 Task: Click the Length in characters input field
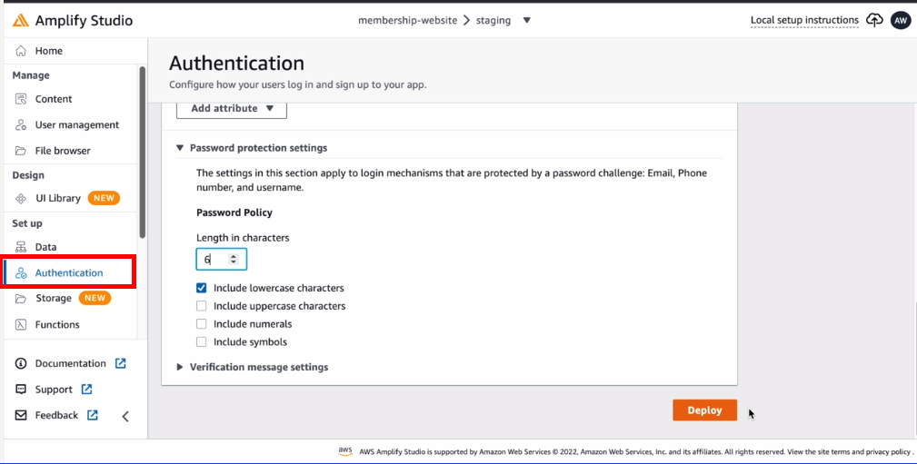pyautogui.click(x=221, y=259)
